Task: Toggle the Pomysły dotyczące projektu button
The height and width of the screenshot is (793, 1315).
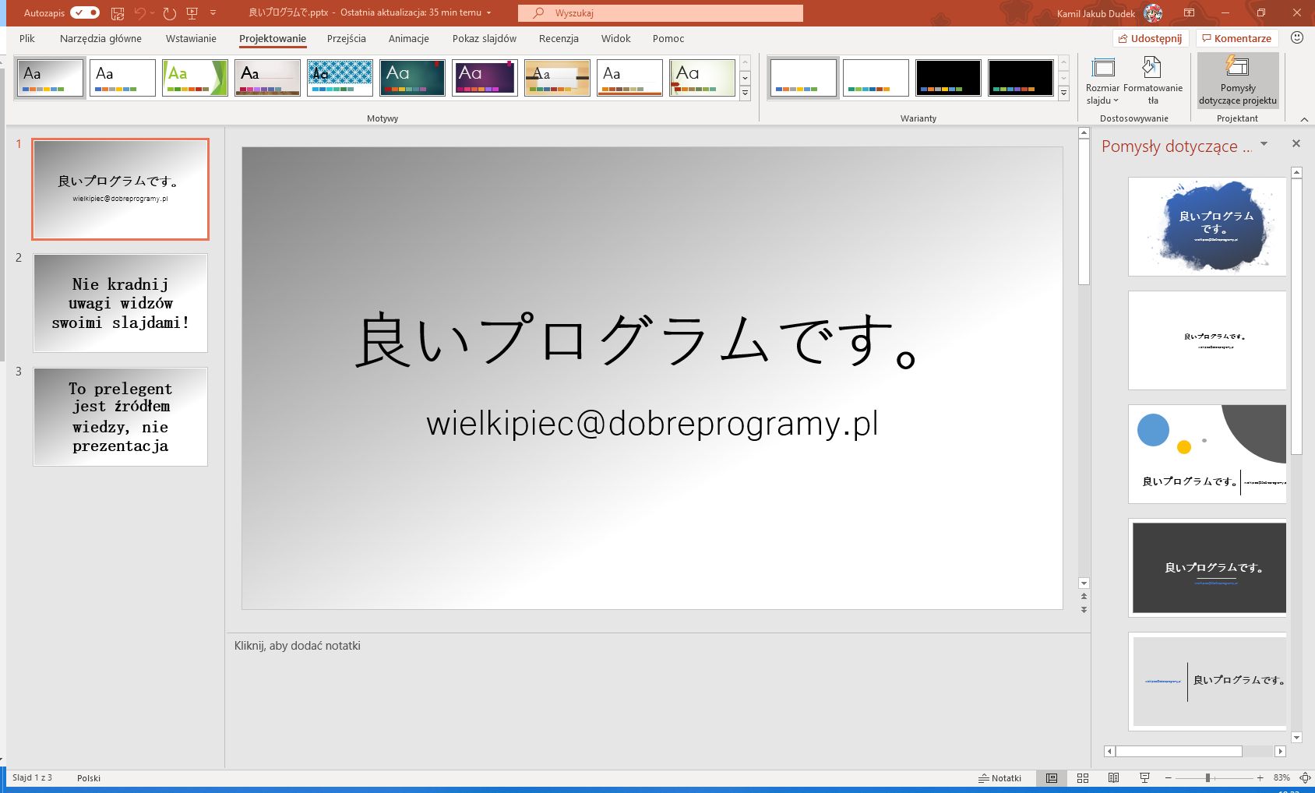Action: 1238,81
